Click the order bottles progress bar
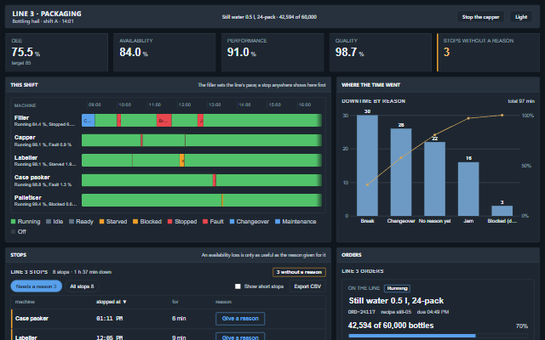Image resolution: width=545 pixels, height=340 pixels. click(x=438, y=336)
